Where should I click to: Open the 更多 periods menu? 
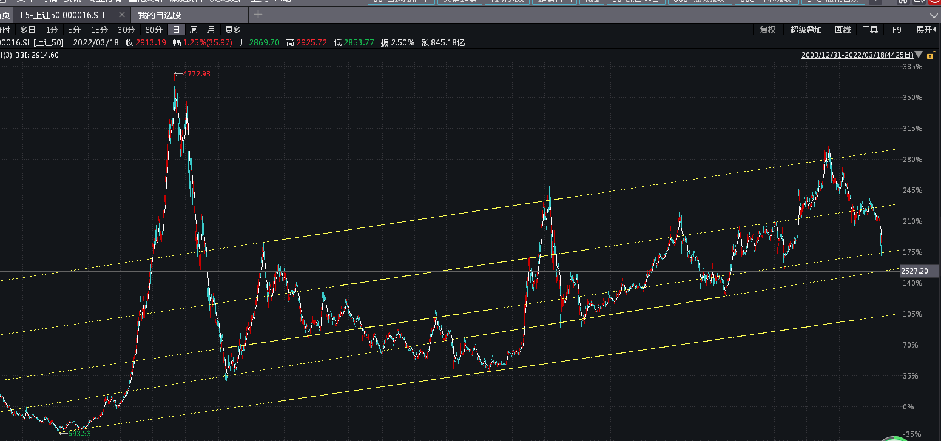[x=233, y=30]
